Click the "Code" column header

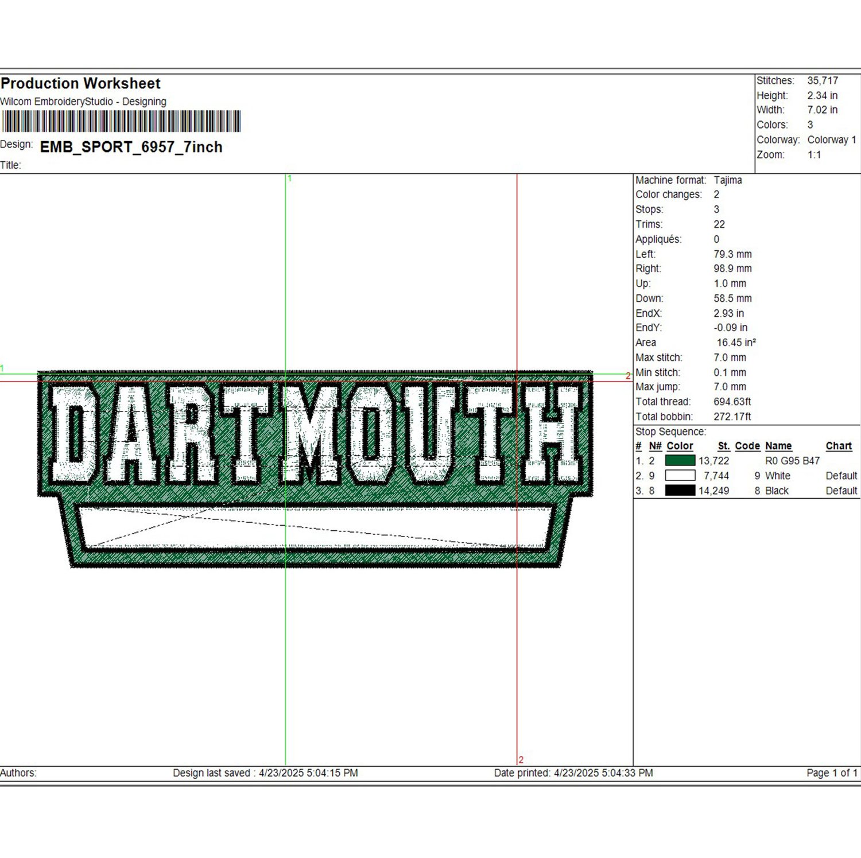click(747, 446)
